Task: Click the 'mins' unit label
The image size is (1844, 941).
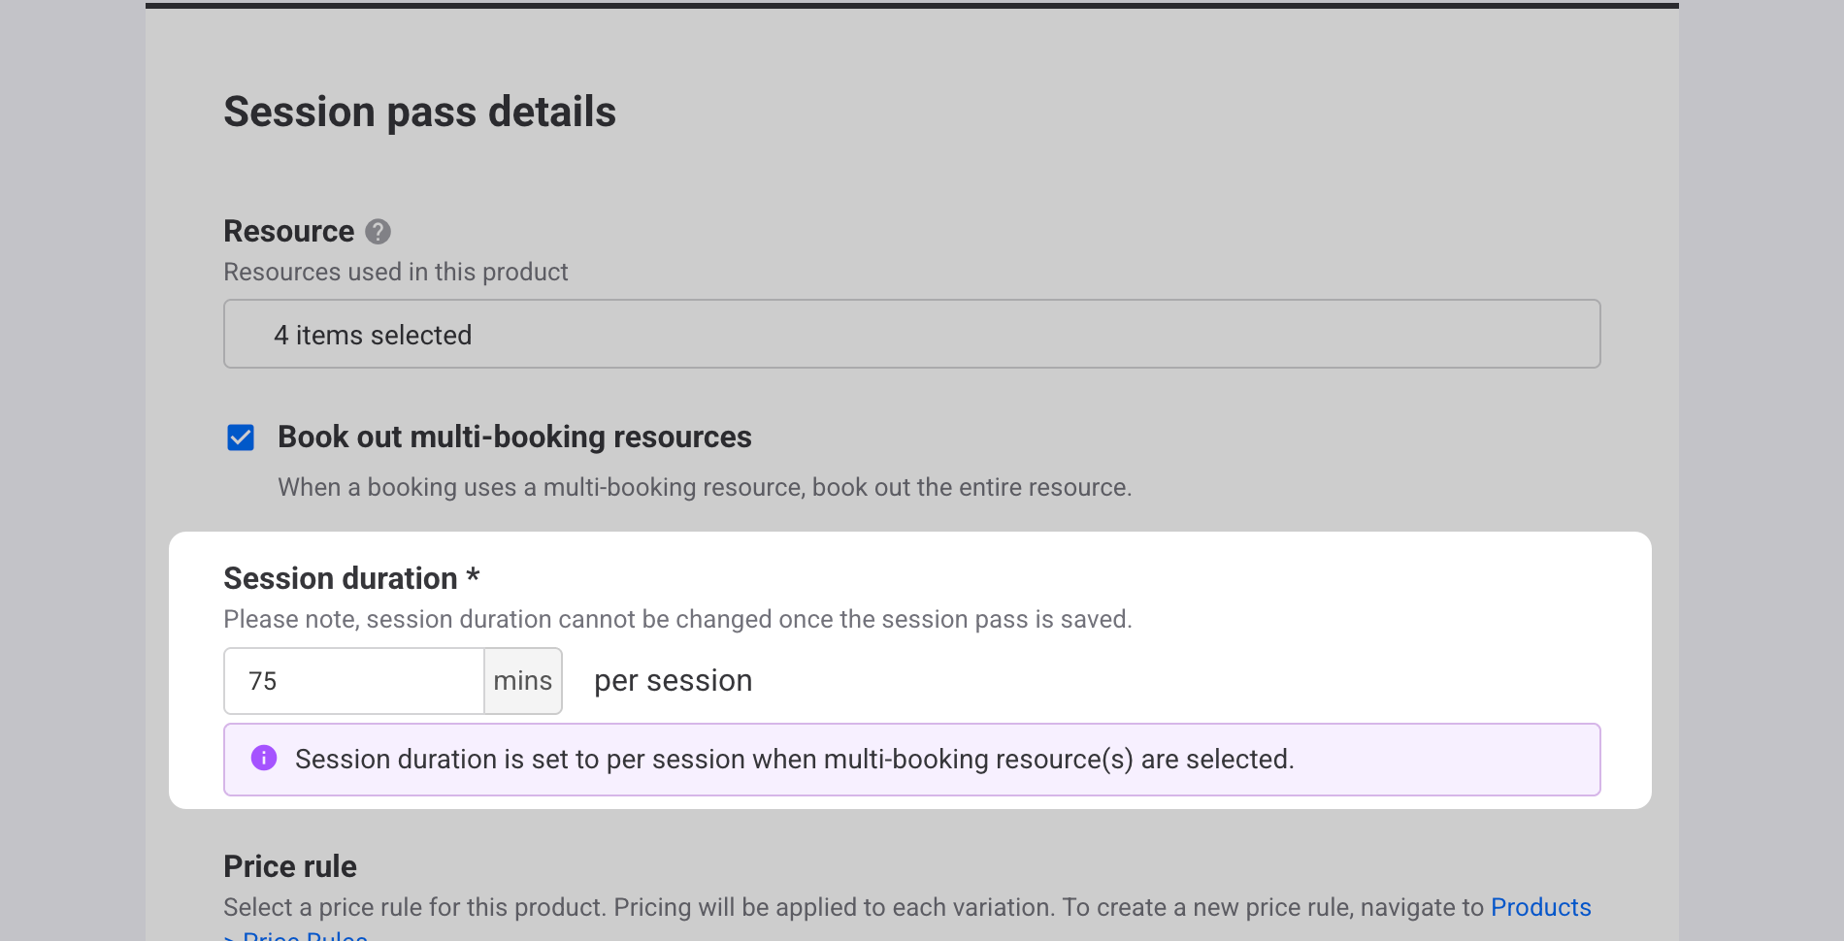Action: pos(522,681)
